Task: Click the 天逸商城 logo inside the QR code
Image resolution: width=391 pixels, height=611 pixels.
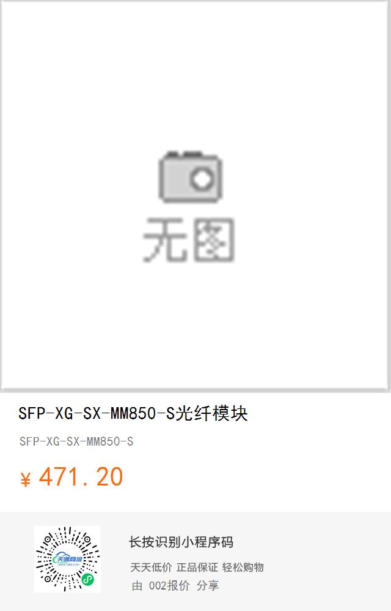Action: 68,560
